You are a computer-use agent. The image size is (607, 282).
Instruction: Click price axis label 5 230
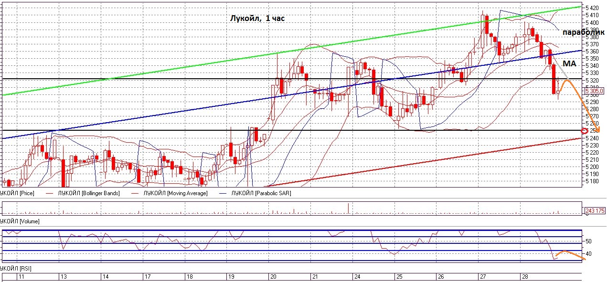(592, 145)
